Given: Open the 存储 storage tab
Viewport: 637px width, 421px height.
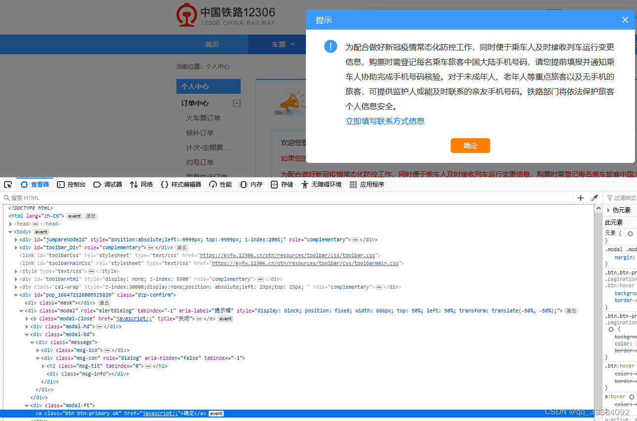Looking at the screenshot, I should pos(282,185).
